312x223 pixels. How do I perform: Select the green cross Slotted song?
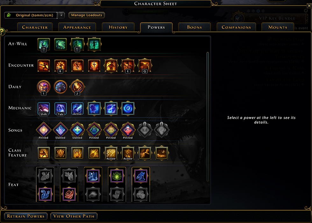[77, 130]
